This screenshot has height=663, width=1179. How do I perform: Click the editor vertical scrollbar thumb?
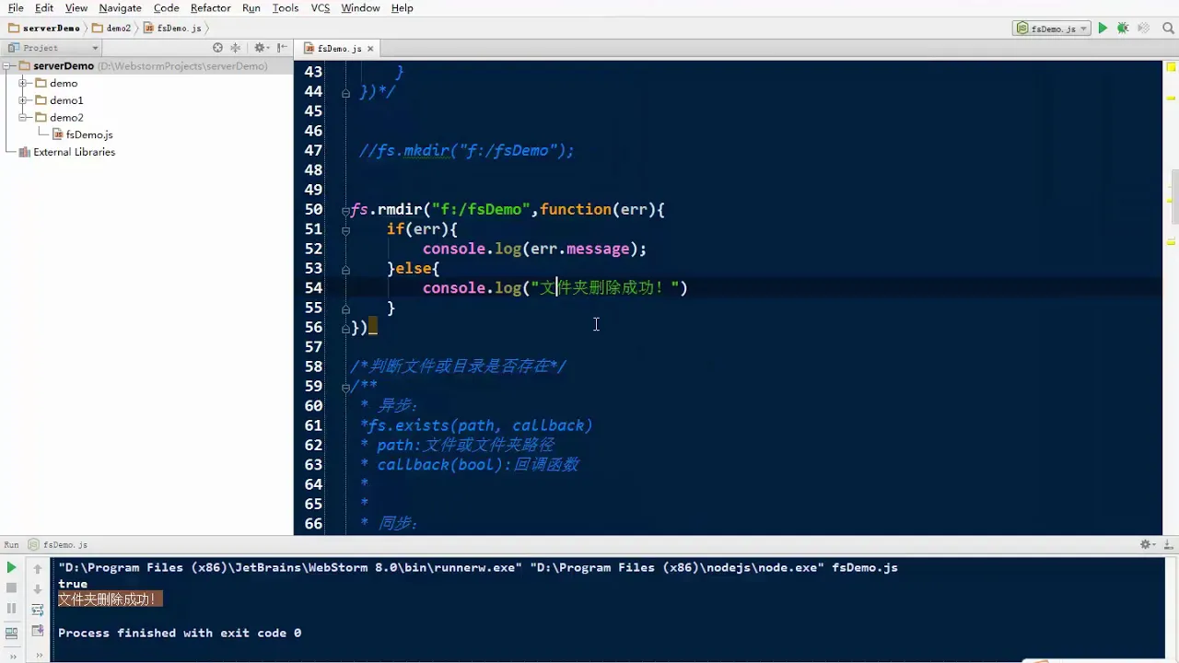(x=1175, y=198)
